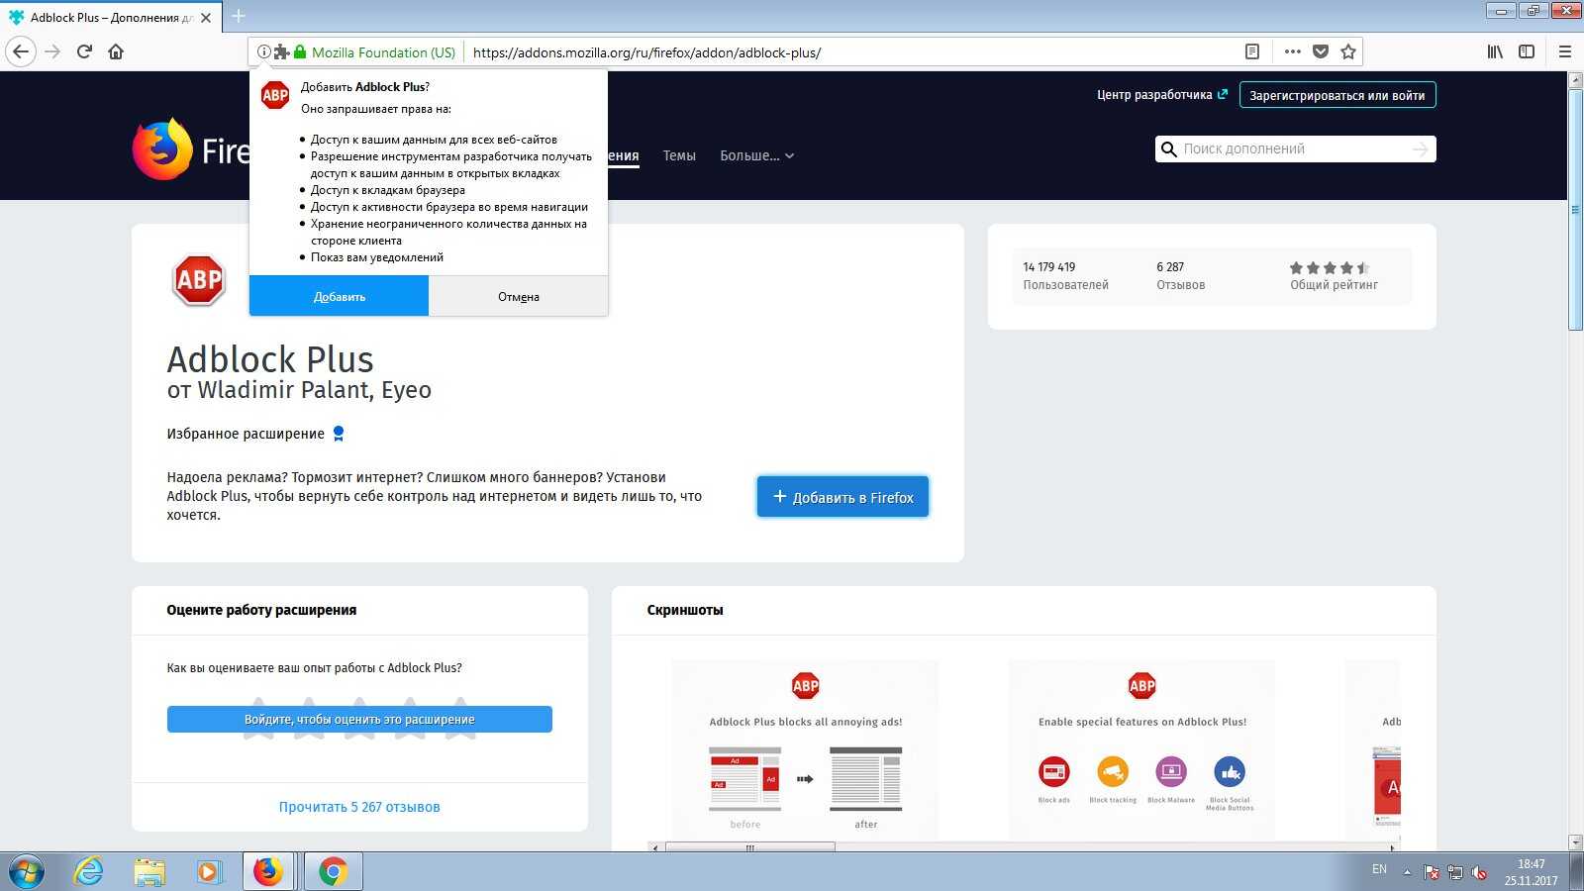Screen dimensions: 1584x891
Task: Save page to Pocket
Action: pyautogui.click(x=1320, y=51)
